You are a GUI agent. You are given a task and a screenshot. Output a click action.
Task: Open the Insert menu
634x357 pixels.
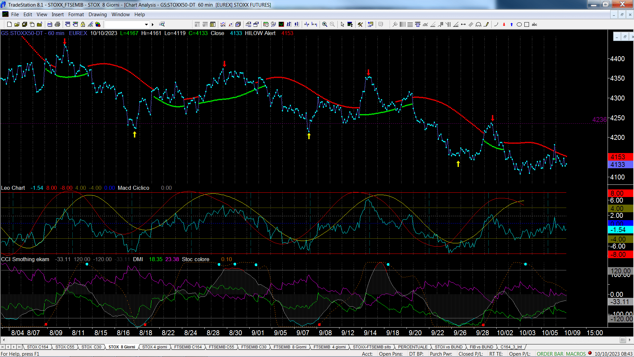(57, 15)
